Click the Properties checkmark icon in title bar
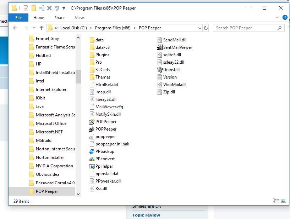The width and height of the screenshot is (290, 219). coord(26,8)
